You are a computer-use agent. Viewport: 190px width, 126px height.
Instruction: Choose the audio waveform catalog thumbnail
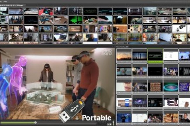click(x=184, y=71)
